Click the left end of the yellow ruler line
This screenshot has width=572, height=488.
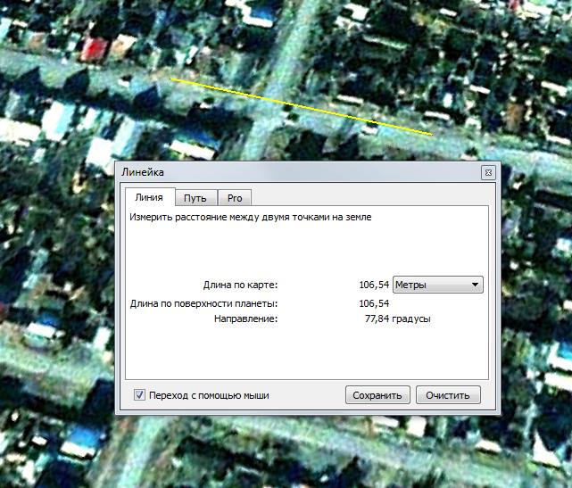(171, 79)
